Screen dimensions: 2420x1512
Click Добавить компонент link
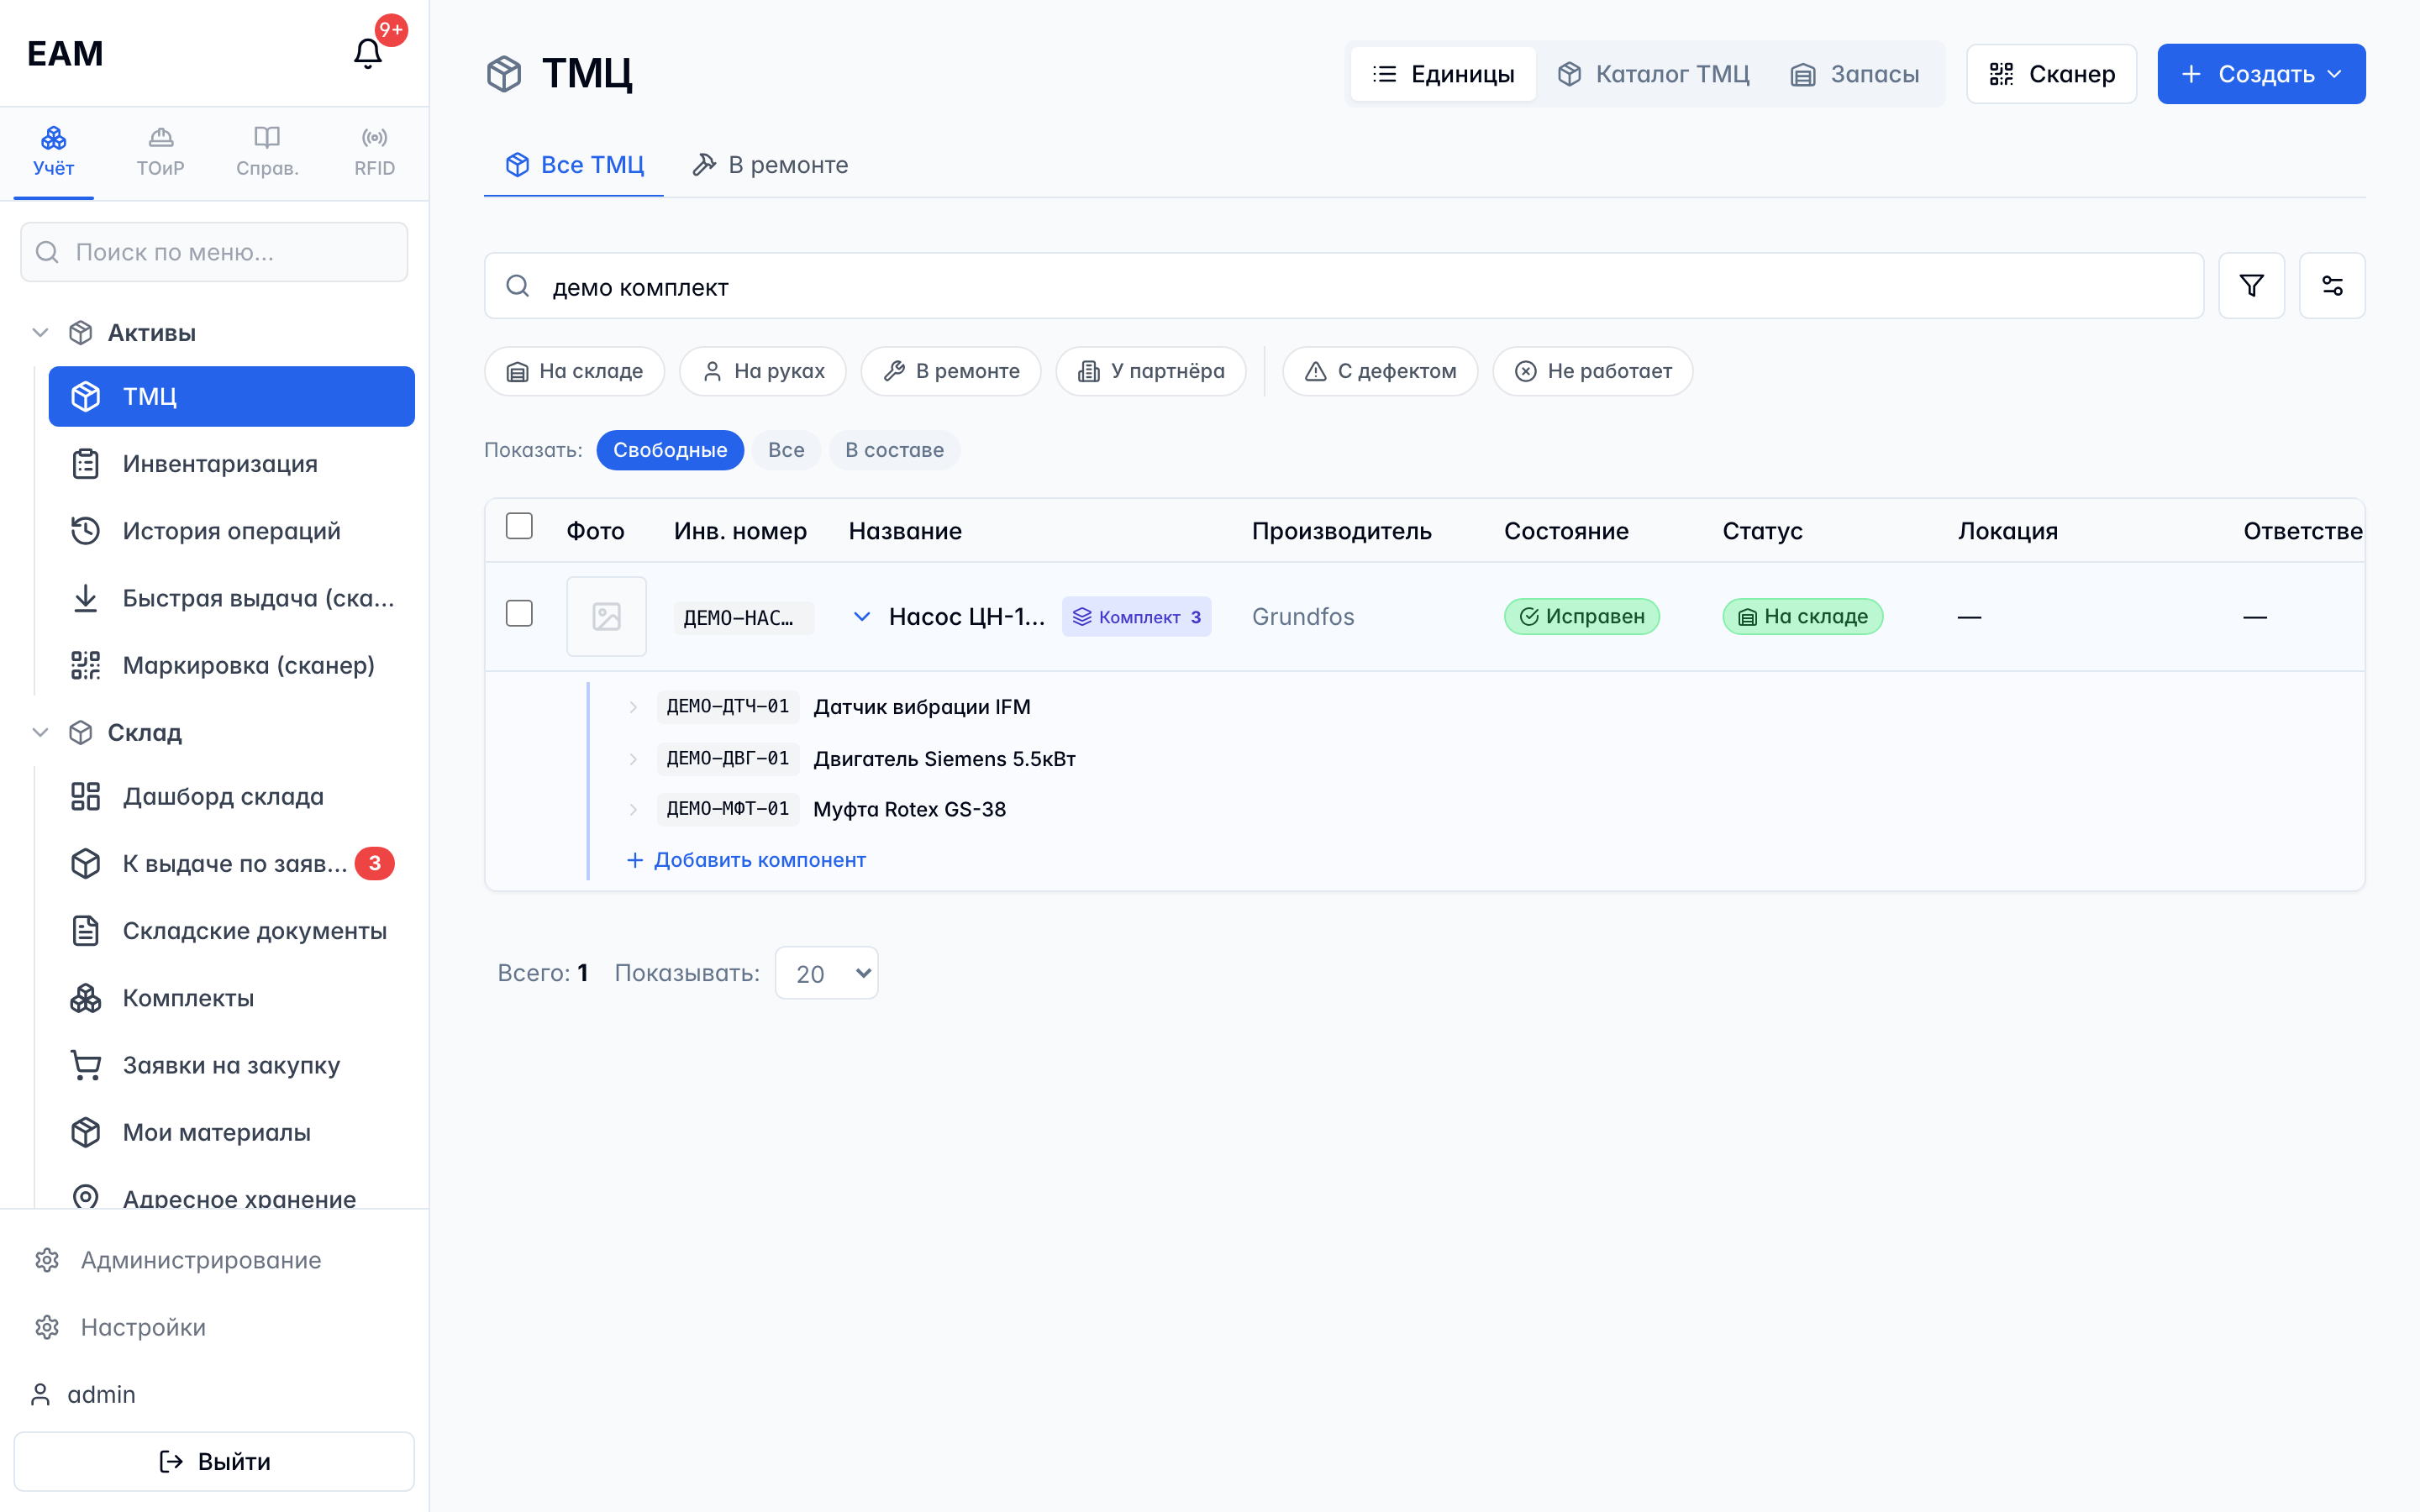coord(746,860)
